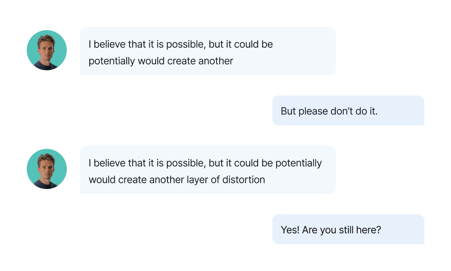Click the lower sender's profile avatar
Image resolution: width=451 pixels, height=271 pixels.
(47, 169)
